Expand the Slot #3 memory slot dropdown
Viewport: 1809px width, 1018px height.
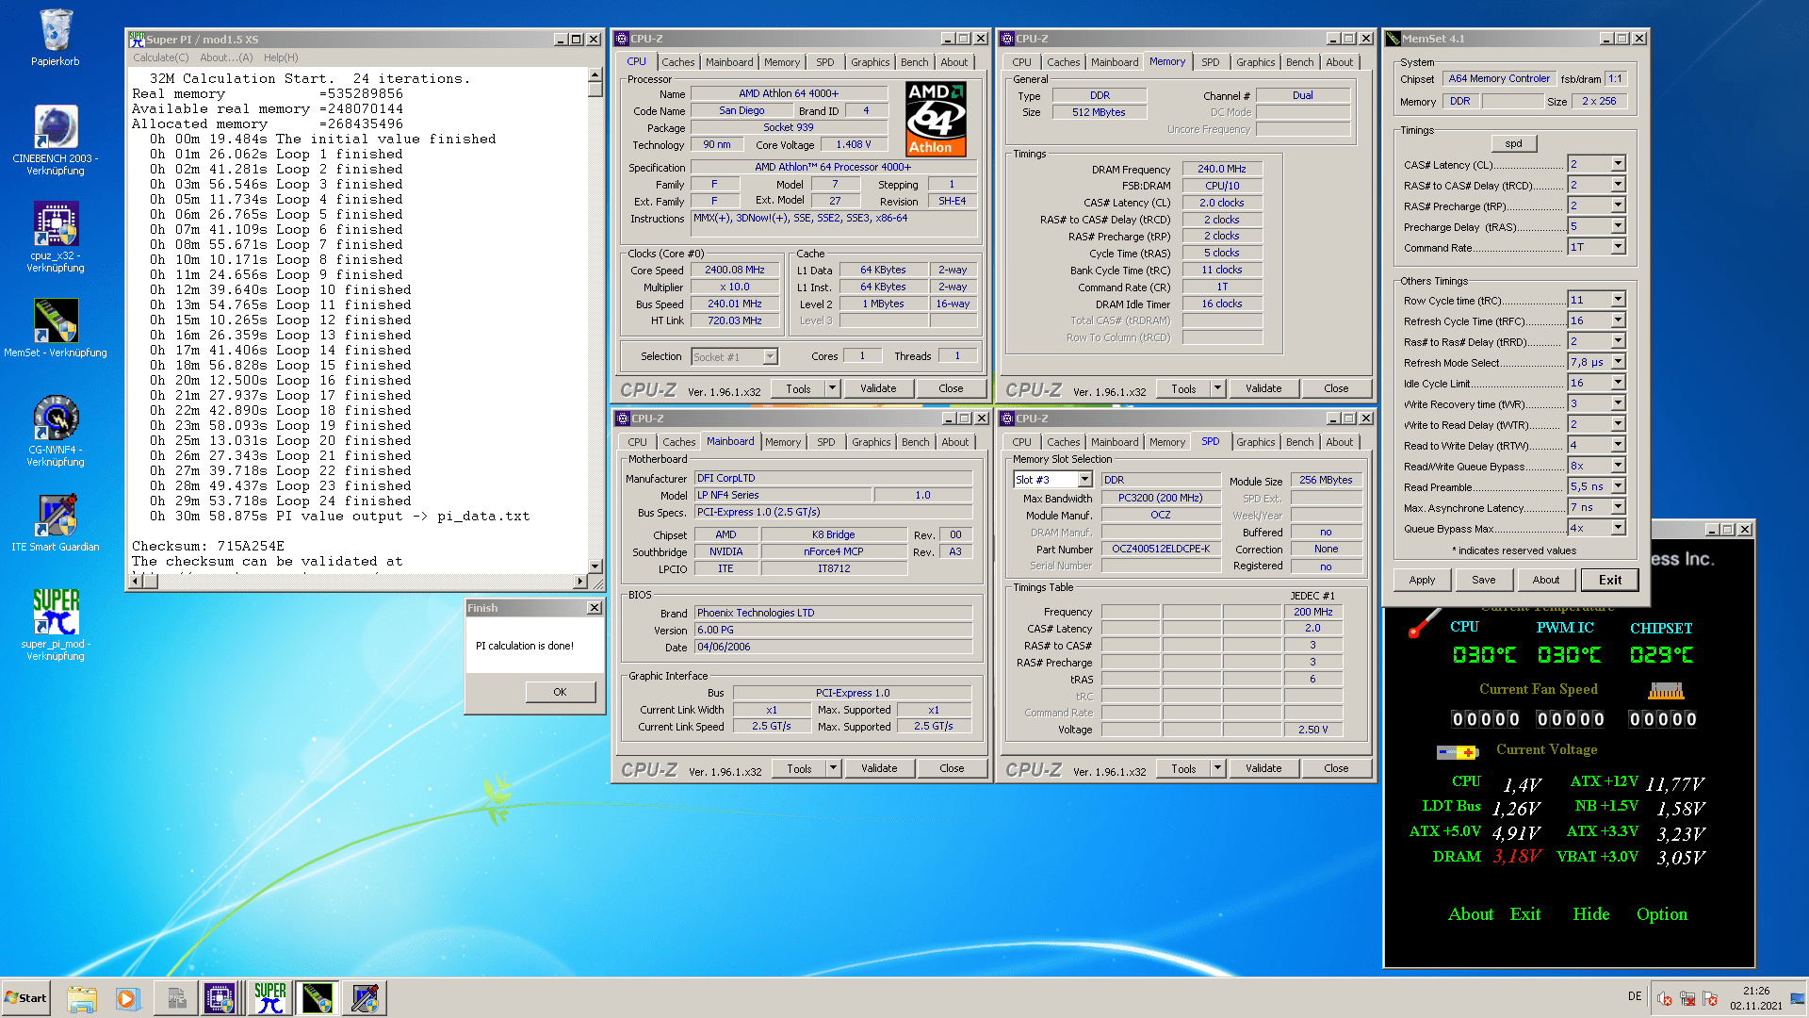1084,480
